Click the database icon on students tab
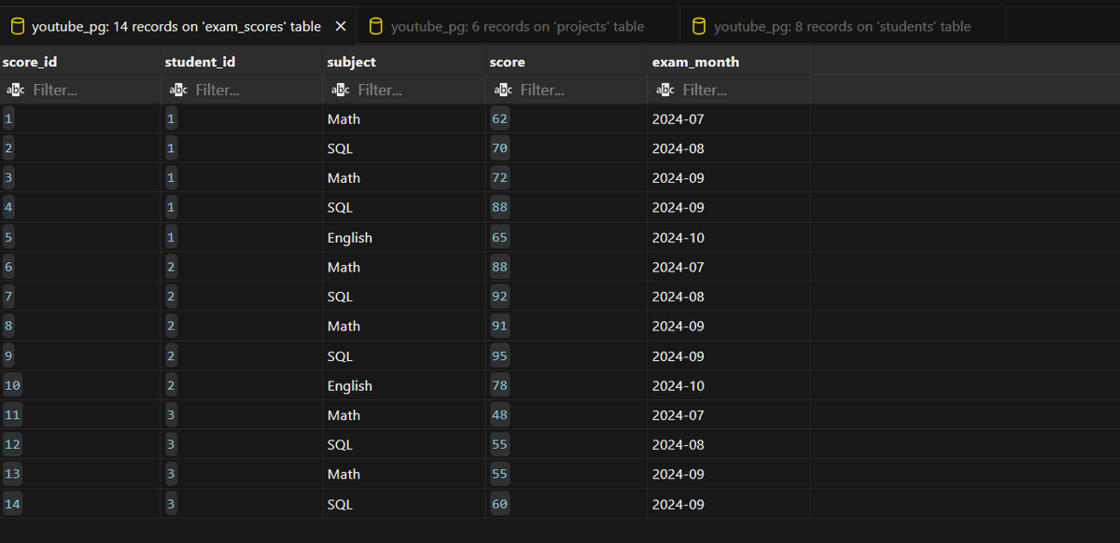This screenshot has width=1120, height=543. [x=699, y=26]
